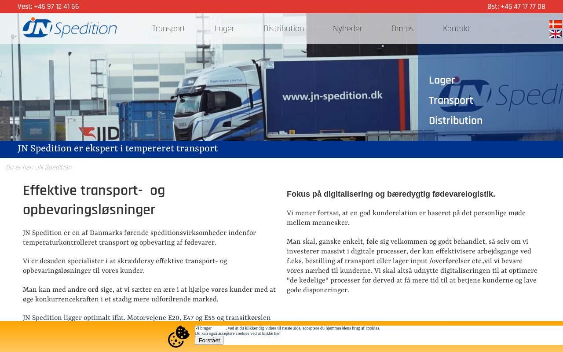Open the Lager menu in the navigation bar
This screenshot has width=563, height=352.
click(224, 29)
